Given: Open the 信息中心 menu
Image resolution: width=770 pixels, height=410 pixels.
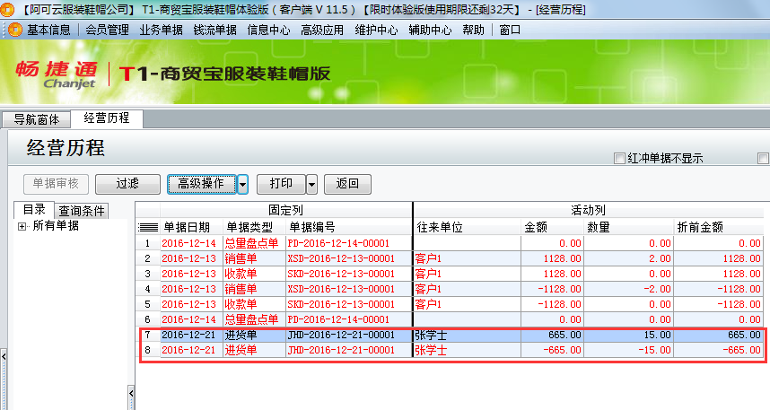Looking at the screenshot, I should 268,30.
